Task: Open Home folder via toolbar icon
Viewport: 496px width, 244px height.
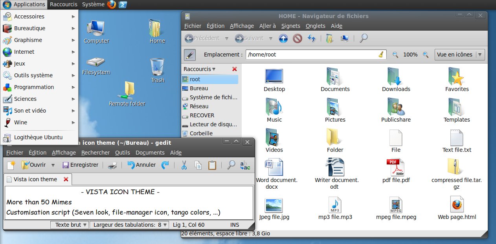Action: (x=329, y=38)
